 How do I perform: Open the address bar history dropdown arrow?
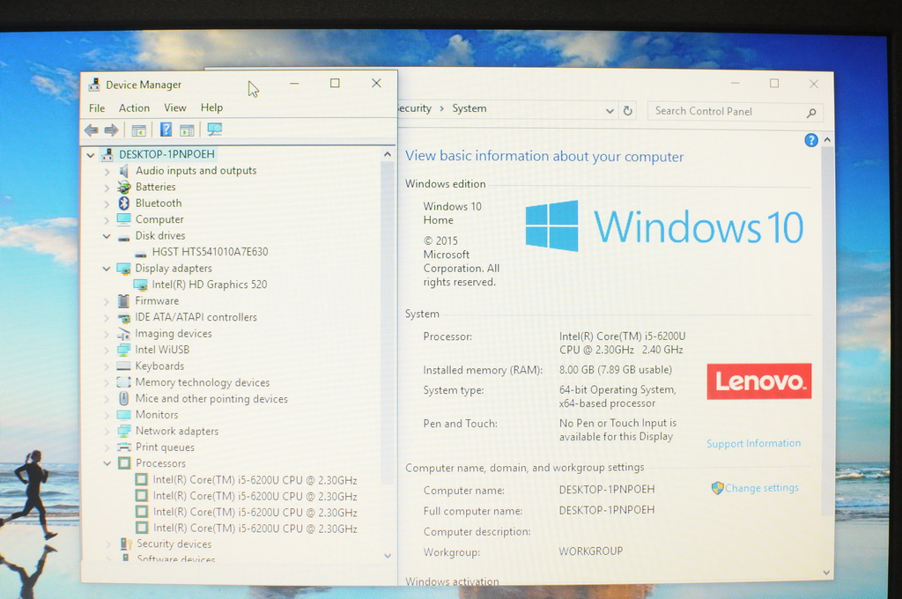(x=610, y=111)
